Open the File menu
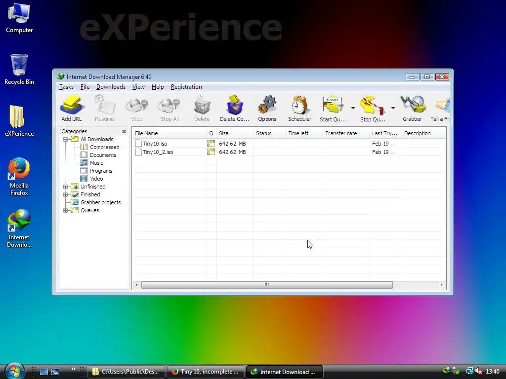506x379 pixels. tap(85, 87)
